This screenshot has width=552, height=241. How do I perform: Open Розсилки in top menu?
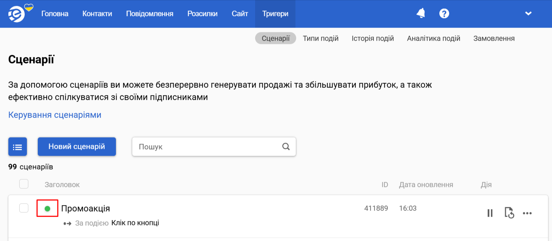(202, 14)
